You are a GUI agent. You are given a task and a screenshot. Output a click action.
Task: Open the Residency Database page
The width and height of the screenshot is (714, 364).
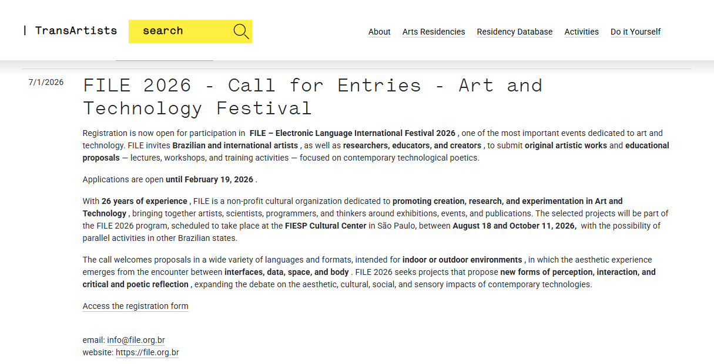(514, 32)
